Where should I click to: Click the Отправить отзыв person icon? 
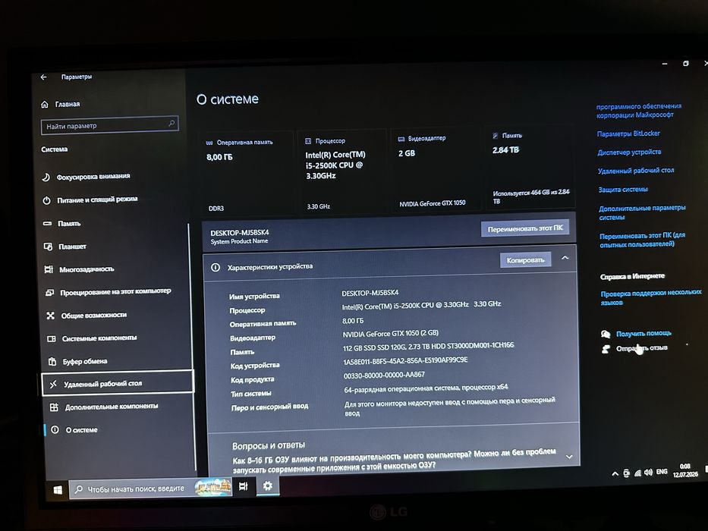[x=606, y=349]
